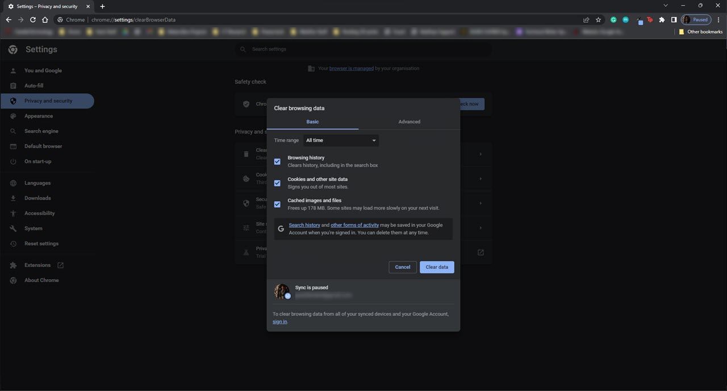Go to Downloads settings
Viewport: 727px width, 391px height.
point(37,198)
